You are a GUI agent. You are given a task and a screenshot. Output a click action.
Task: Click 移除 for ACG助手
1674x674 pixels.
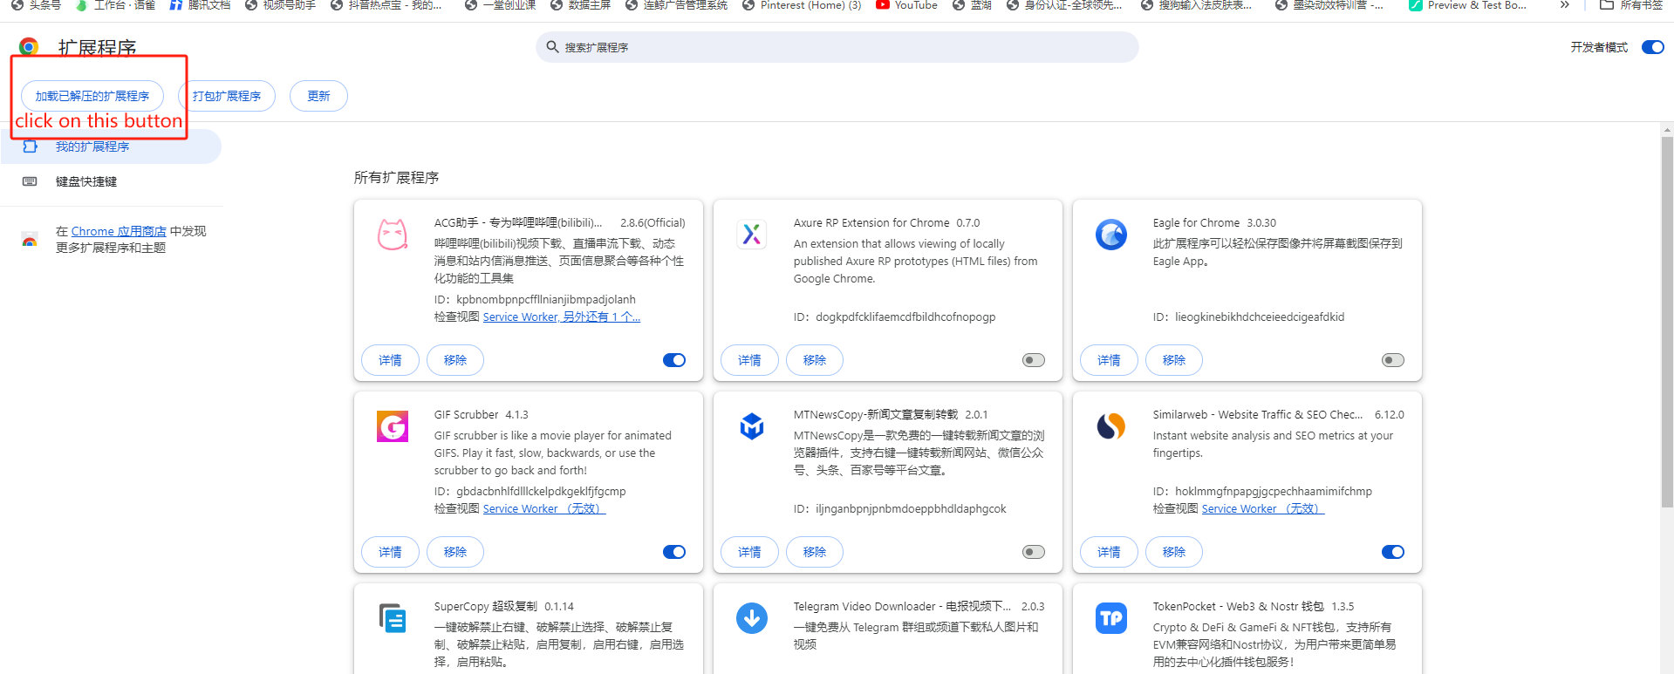coord(455,360)
